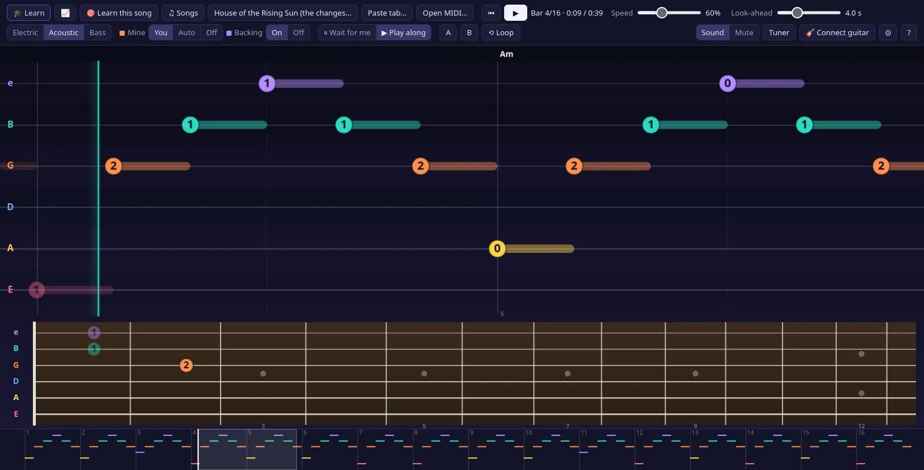924x470 pixels.
Task: Switch to Electric guitar tab
Action: (25, 32)
